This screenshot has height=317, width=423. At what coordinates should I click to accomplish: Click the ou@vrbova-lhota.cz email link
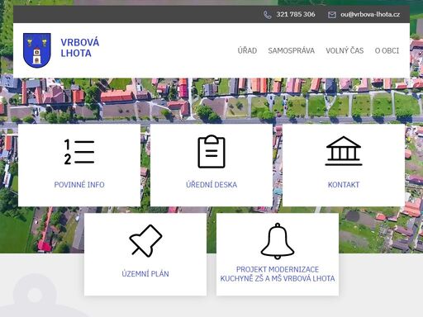click(x=370, y=14)
